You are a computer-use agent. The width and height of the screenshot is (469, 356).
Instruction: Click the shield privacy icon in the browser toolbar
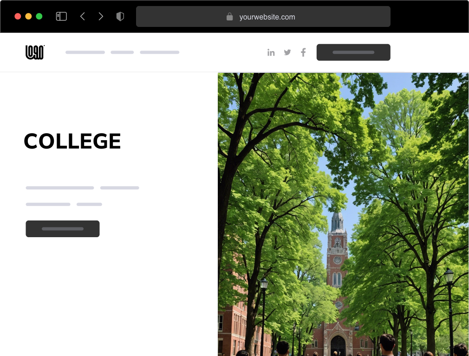[120, 16]
